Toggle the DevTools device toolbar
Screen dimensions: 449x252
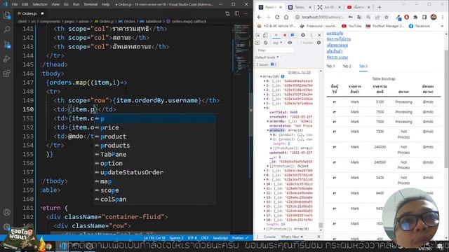(265, 35)
